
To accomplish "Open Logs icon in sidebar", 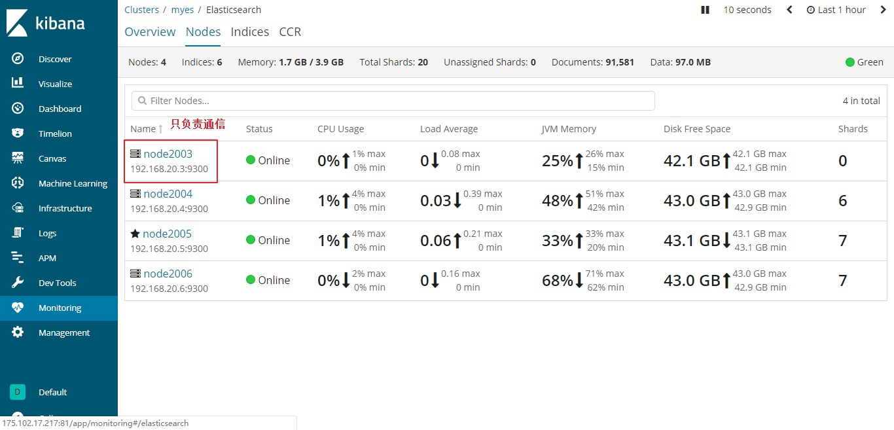I will (18, 233).
